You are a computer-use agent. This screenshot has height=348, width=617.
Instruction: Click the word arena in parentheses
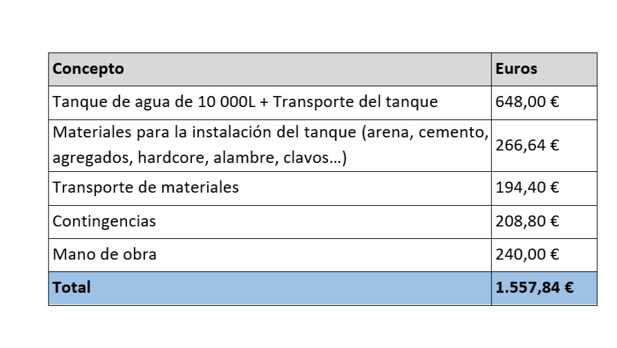390,133
